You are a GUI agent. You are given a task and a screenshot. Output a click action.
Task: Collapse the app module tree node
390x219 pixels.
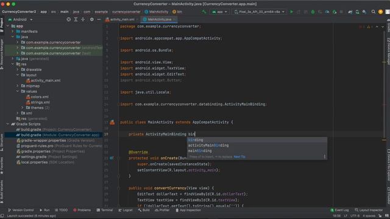(8, 26)
